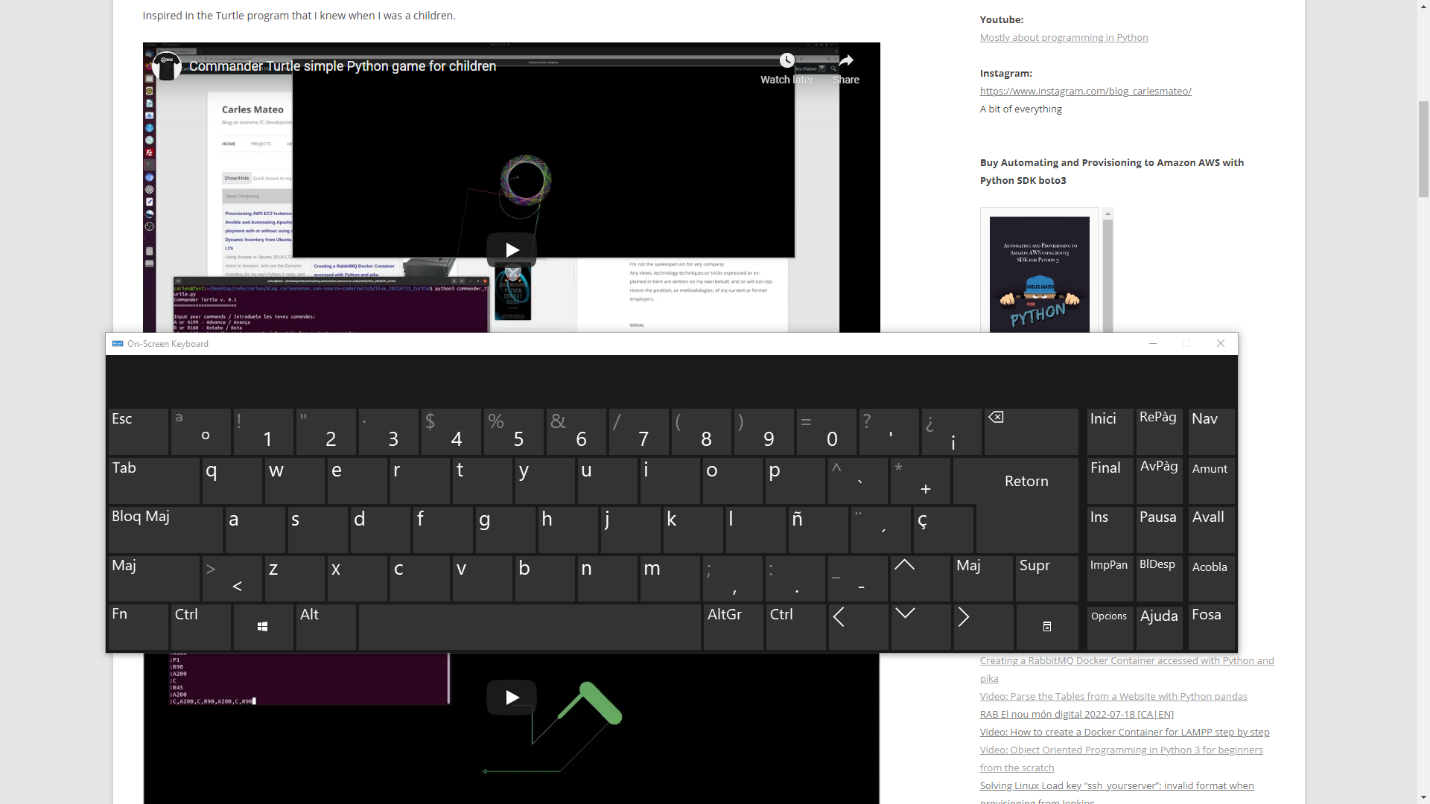
Task: Click the Tab key
Action: (153, 480)
